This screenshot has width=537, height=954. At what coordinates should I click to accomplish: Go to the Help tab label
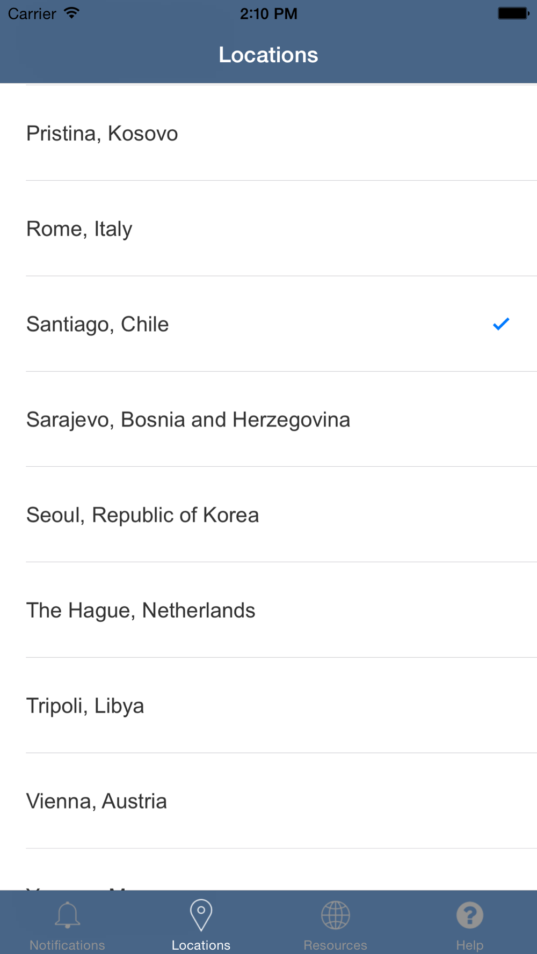pos(470,945)
